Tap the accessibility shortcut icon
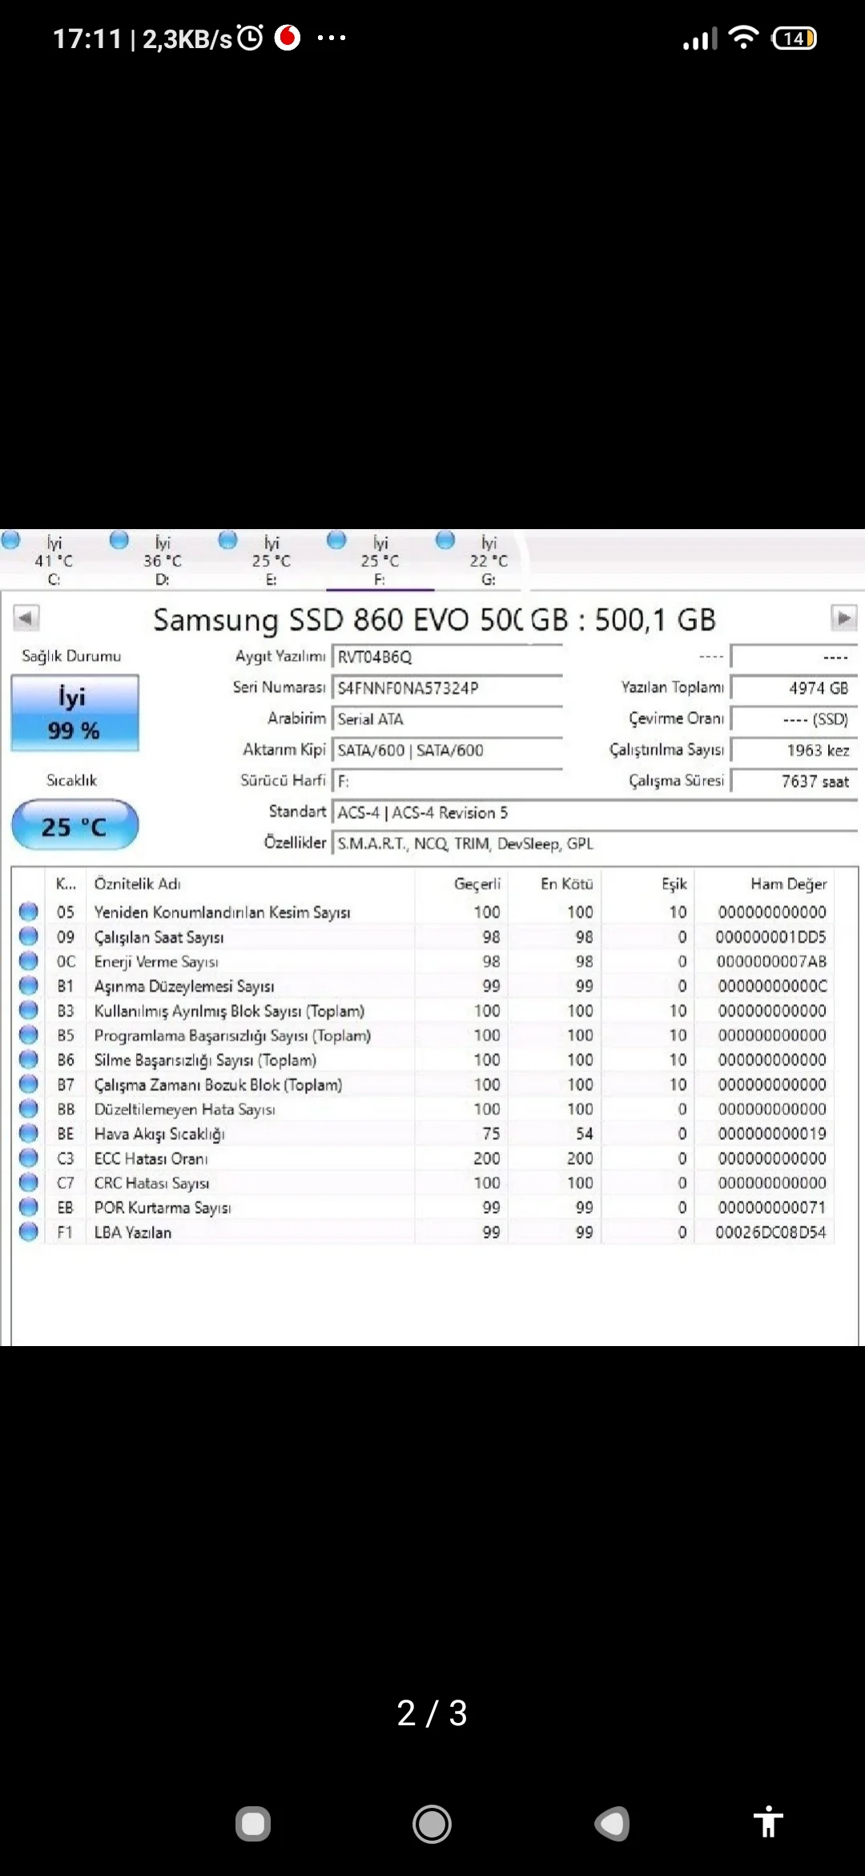The width and height of the screenshot is (865, 1876). 768,1821
